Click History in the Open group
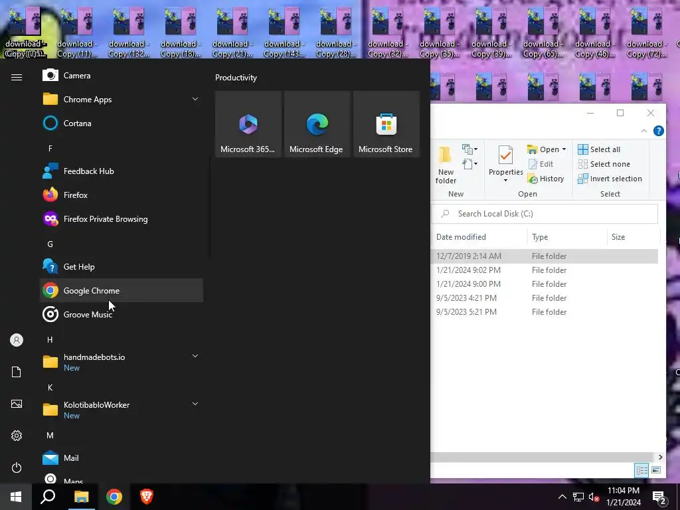 [x=546, y=179]
